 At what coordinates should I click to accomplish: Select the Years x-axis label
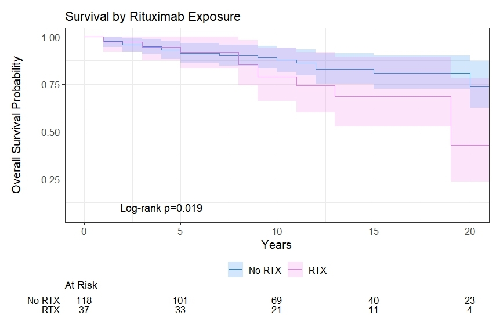point(276,244)
